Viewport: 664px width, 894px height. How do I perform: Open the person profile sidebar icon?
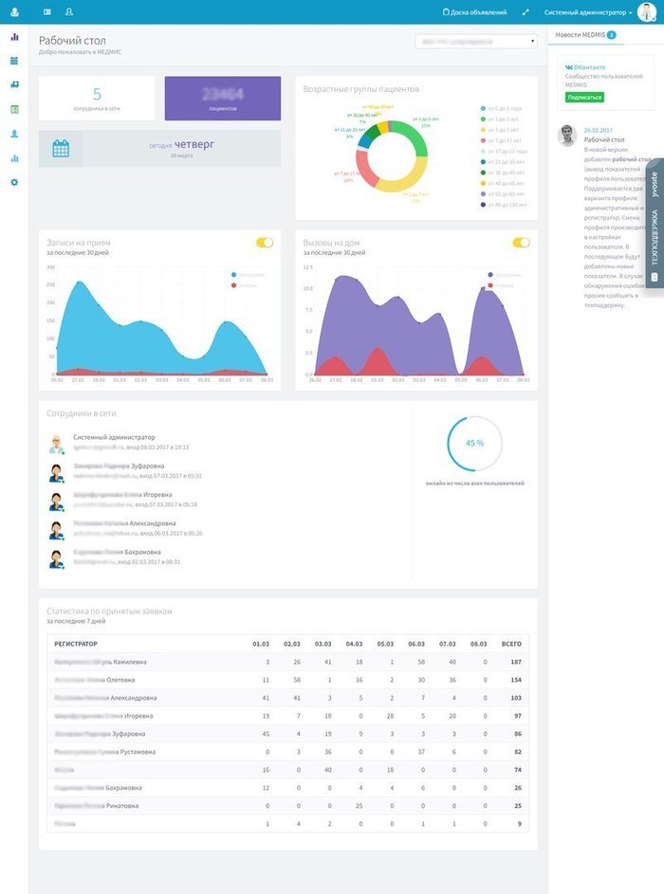click(14, 134)
